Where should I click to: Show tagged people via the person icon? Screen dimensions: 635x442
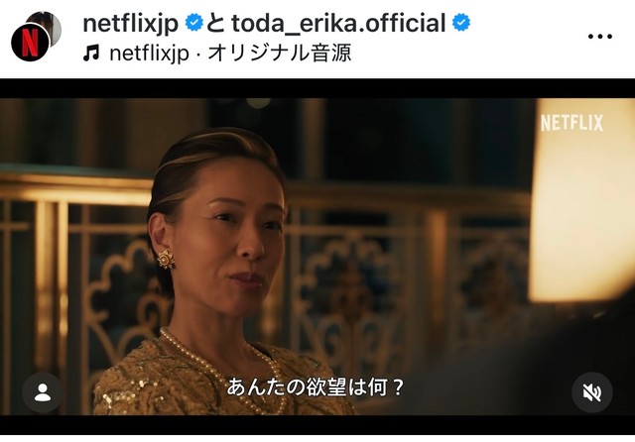click(43, 392)
